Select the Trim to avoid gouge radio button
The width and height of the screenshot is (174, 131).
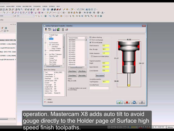pyautogui.click(x=90, y=40)
